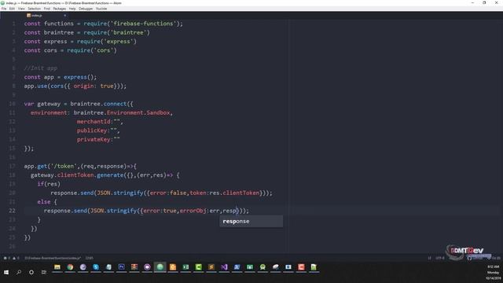The height and width of the screenshot is (283, 503).
Task: Click 'clientToken.generate' on line 18
Action: pos(90,175)
